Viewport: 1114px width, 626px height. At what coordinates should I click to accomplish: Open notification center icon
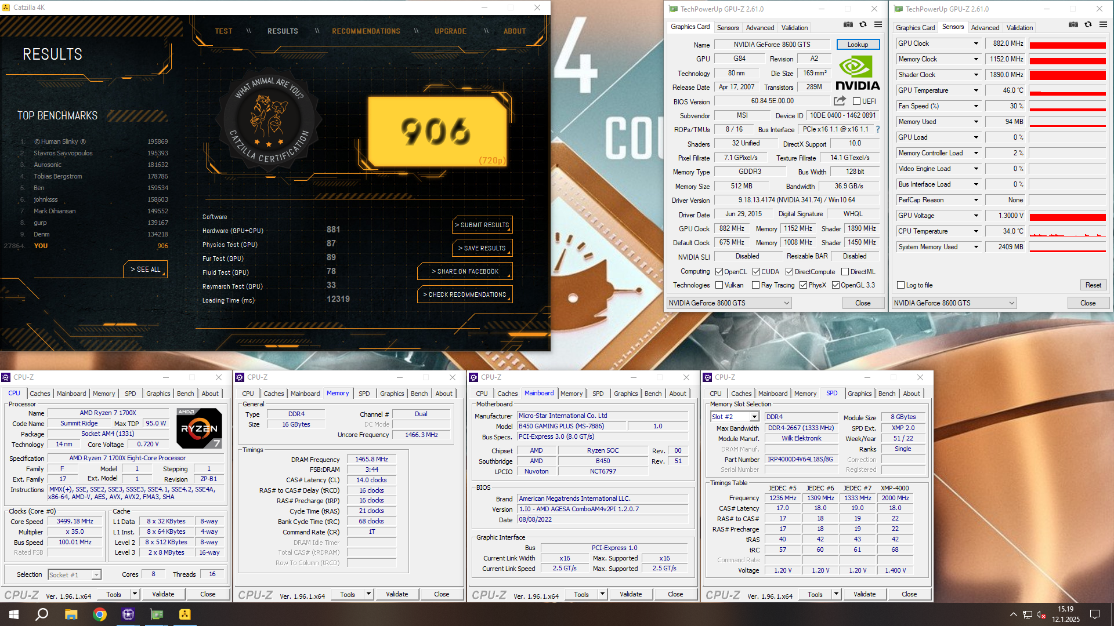[x=1095, y=614]
